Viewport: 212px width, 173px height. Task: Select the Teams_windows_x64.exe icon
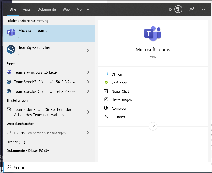9,72
